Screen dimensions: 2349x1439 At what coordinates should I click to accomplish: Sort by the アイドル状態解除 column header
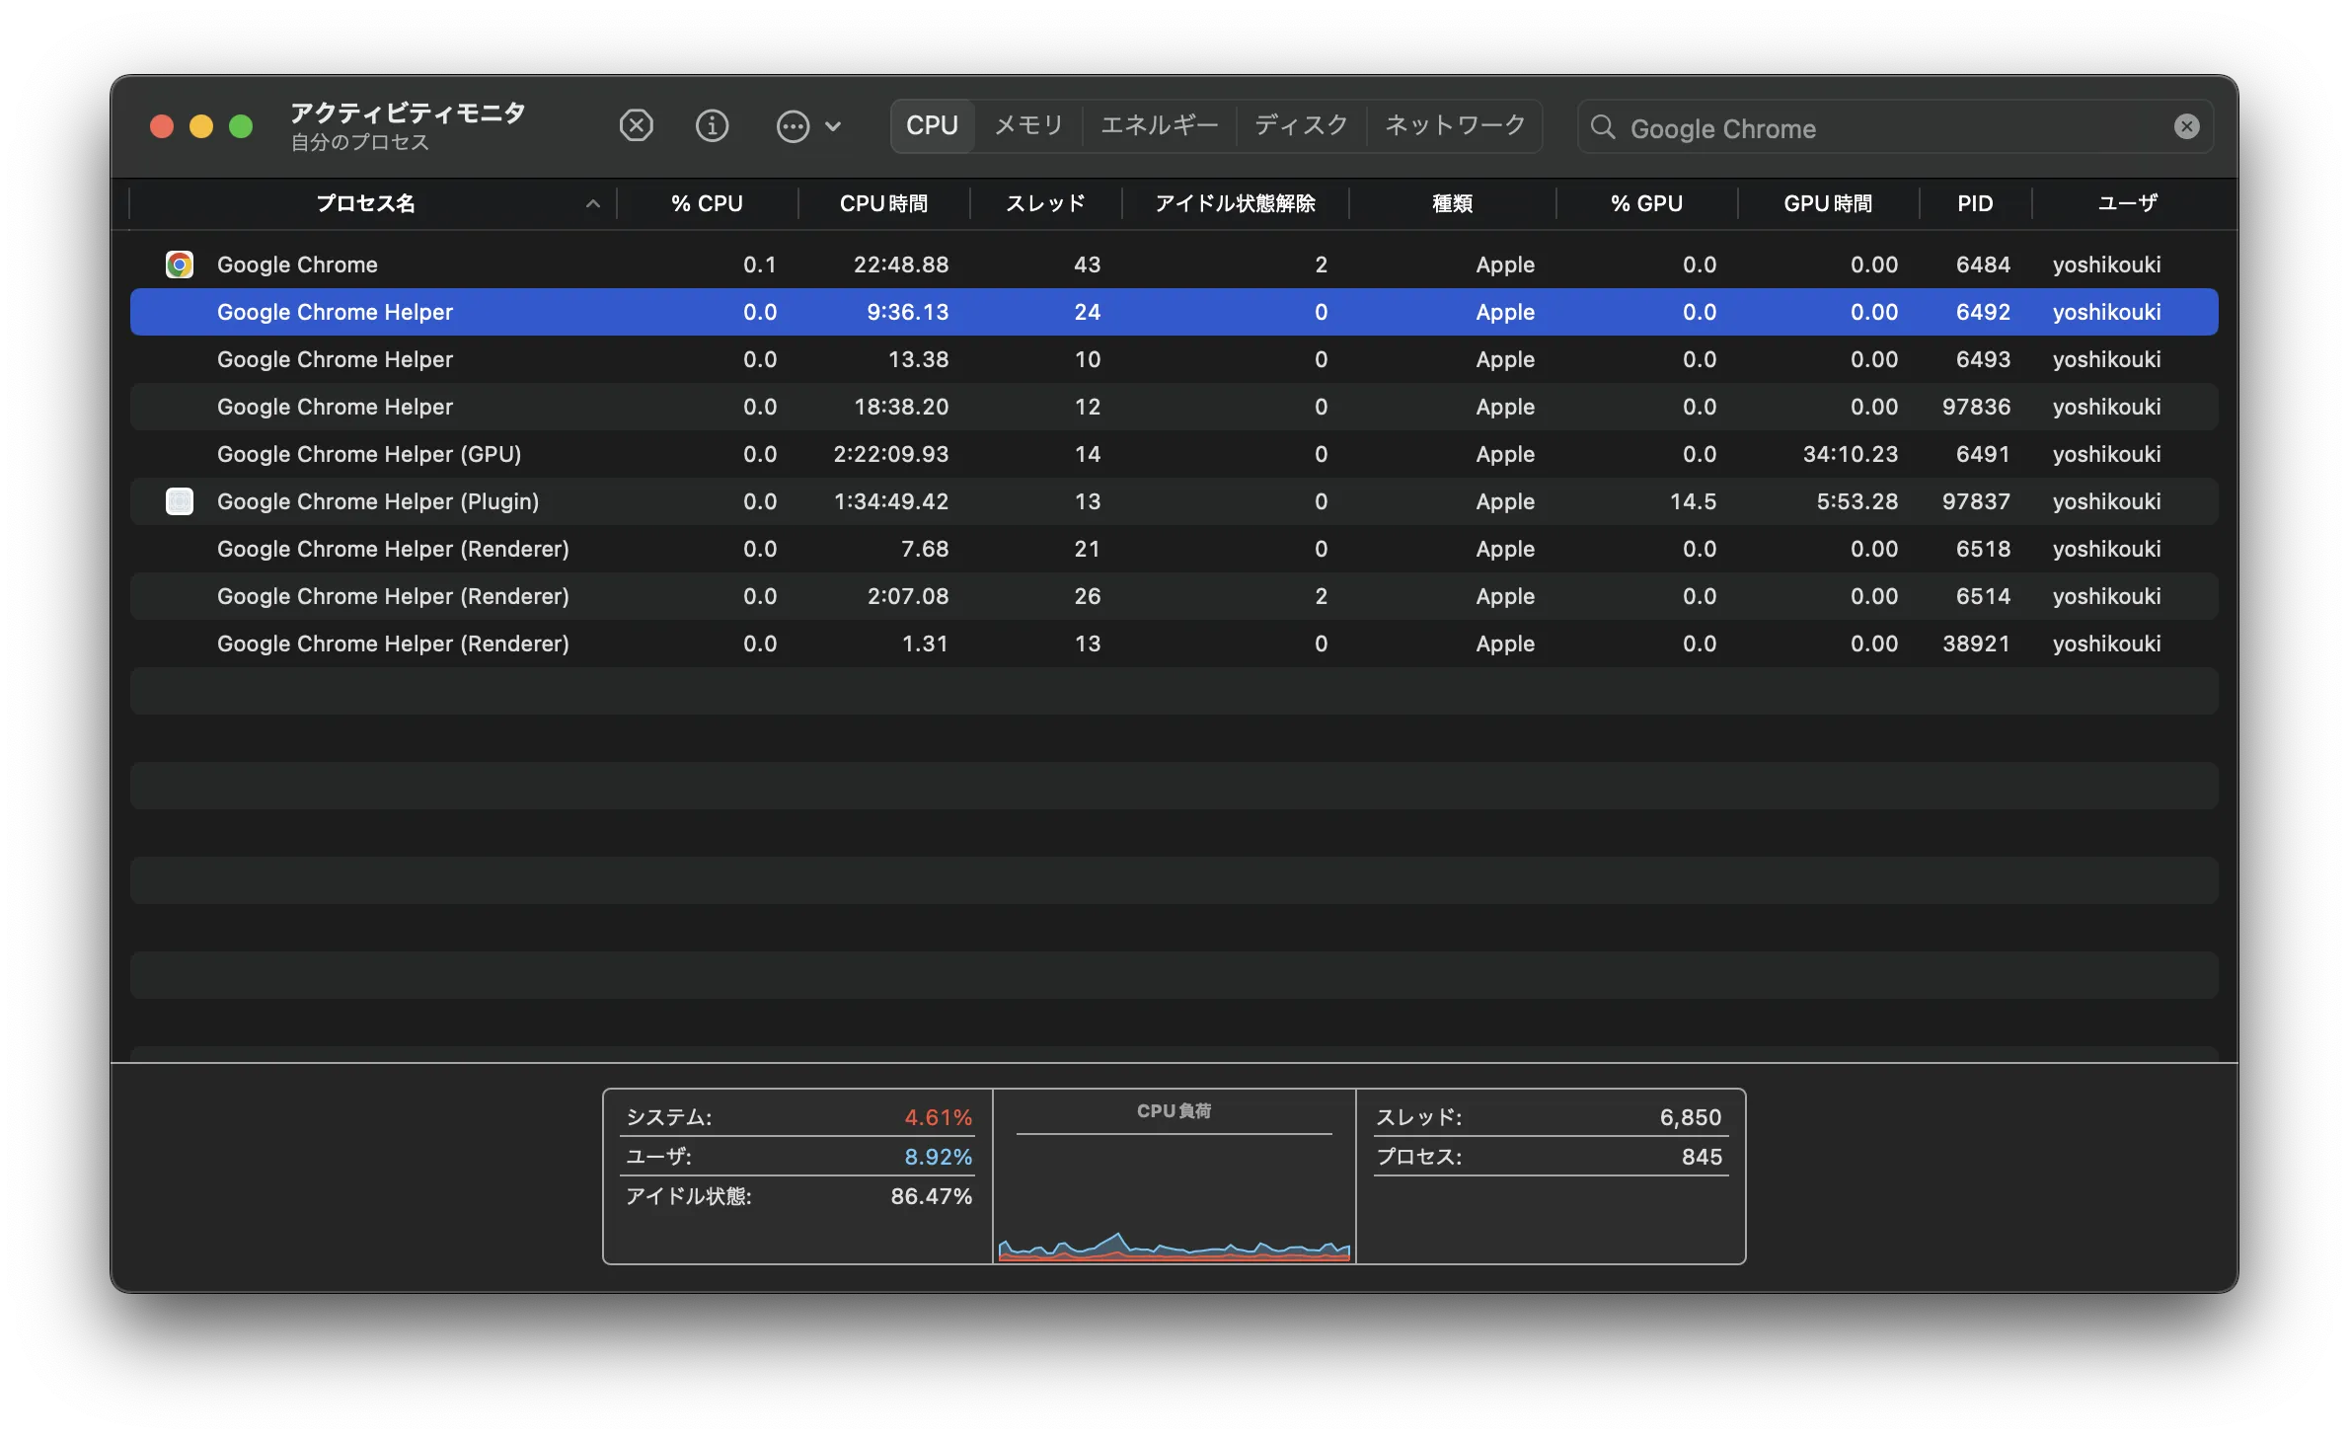(1235, 204)
